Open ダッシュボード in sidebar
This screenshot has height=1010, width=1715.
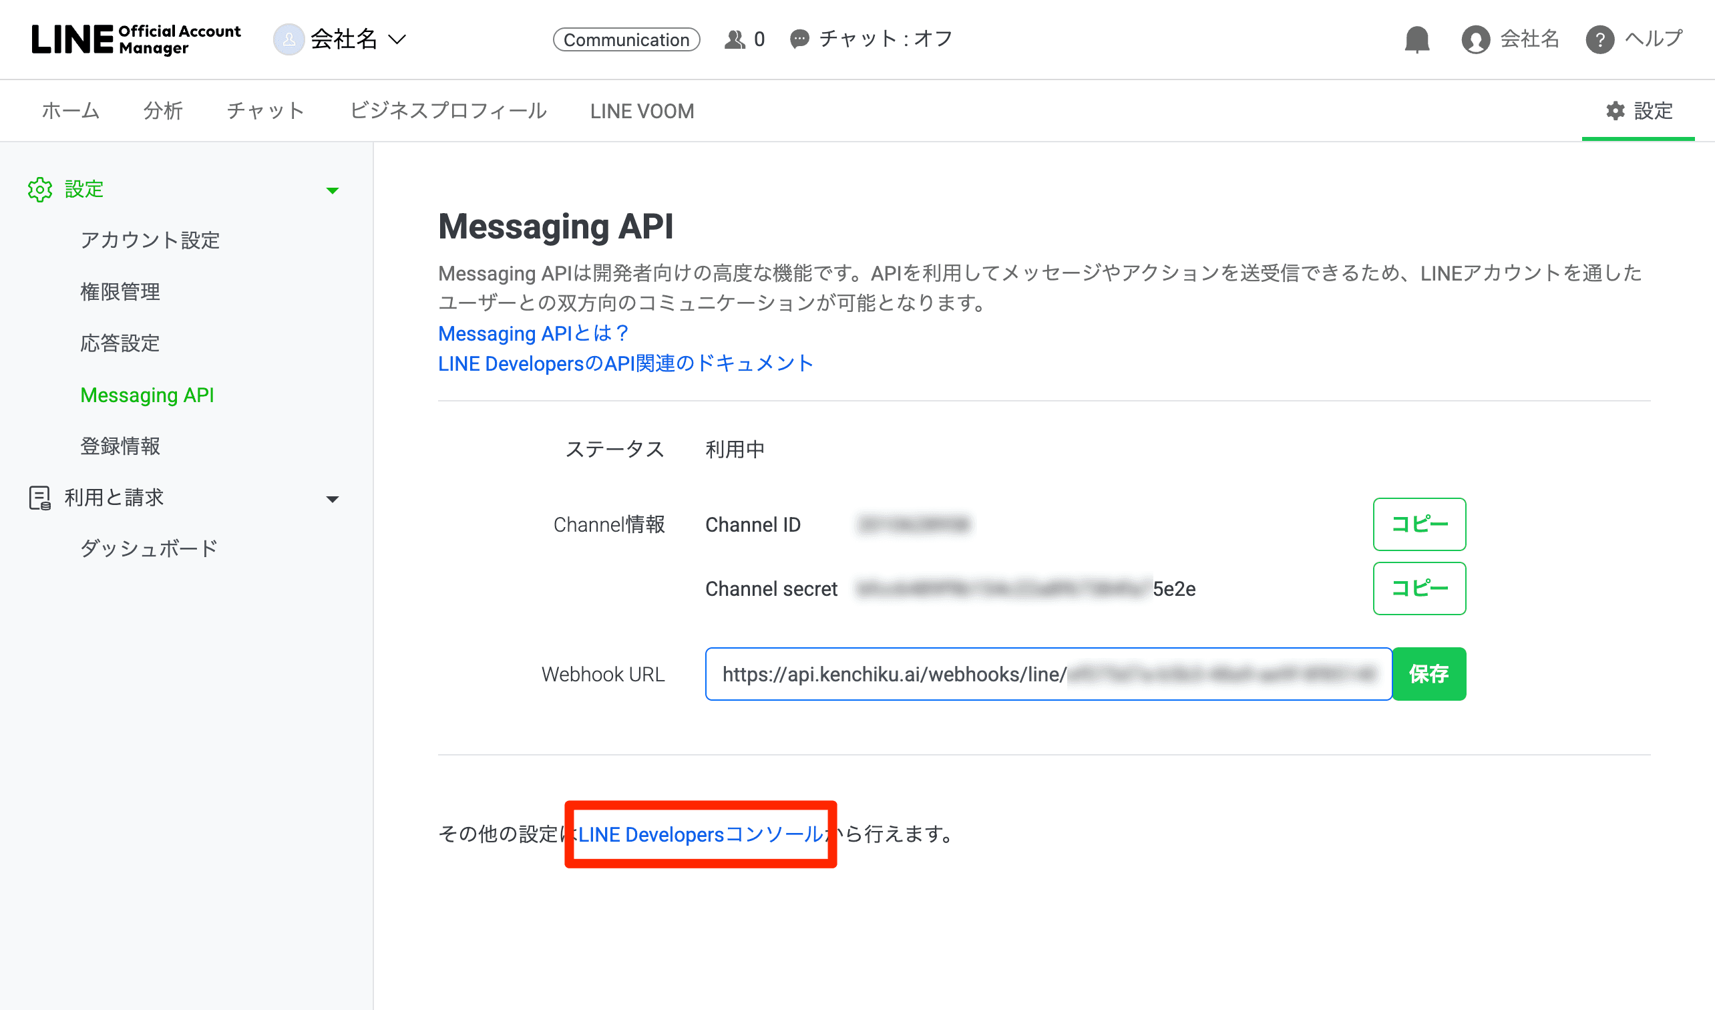(148, 549)
